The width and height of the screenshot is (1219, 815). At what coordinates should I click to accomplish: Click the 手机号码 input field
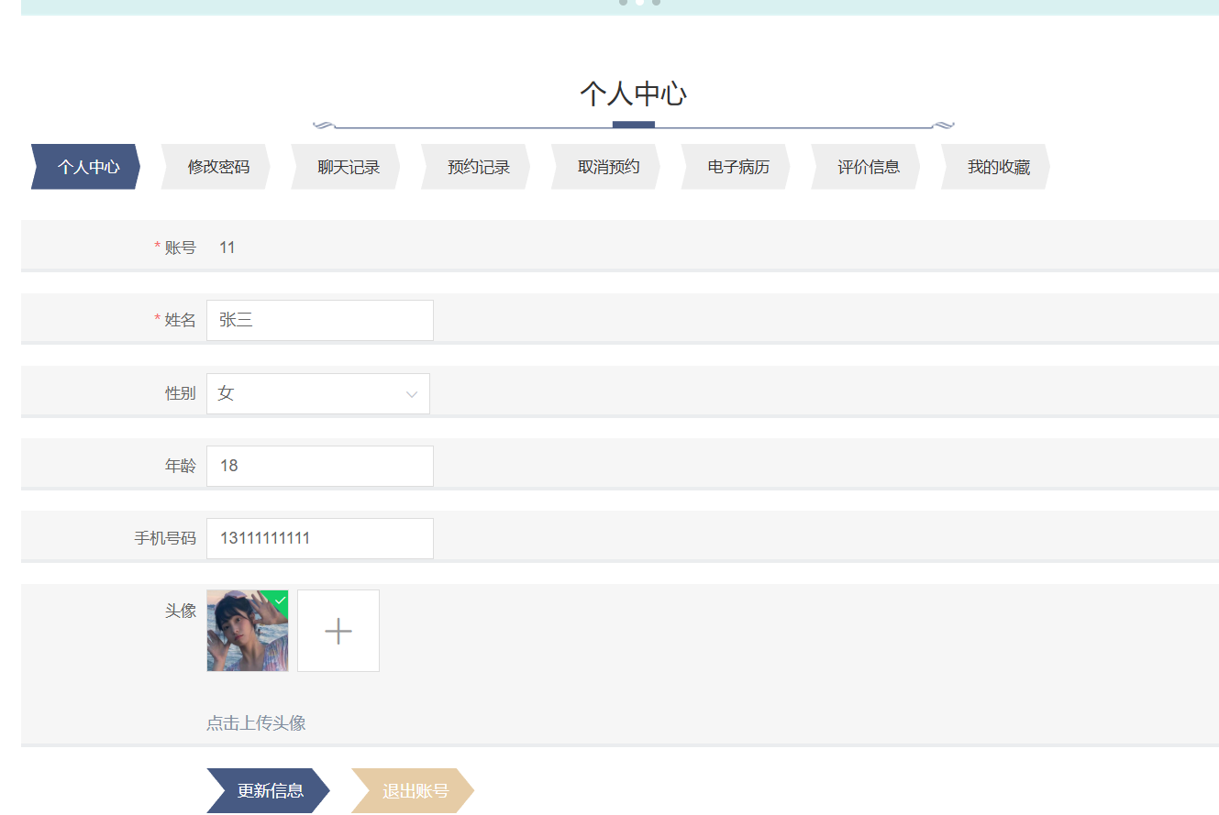319,538
